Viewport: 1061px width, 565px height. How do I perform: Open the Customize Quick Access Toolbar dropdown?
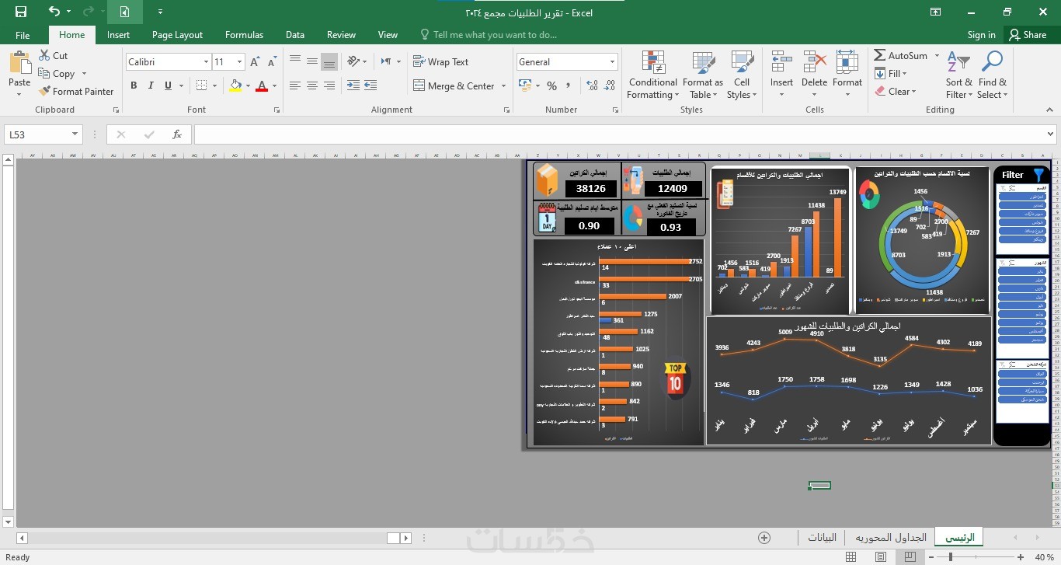pos(160,12)
